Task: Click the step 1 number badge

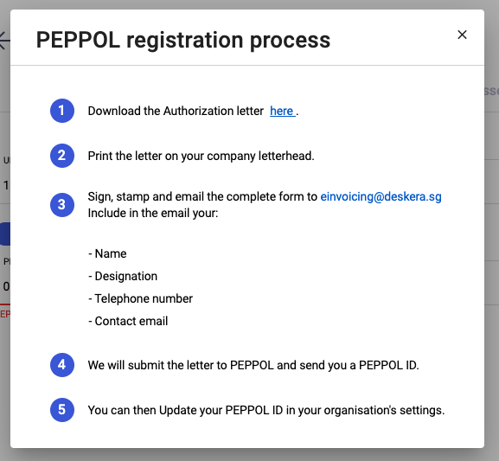Action: click(x=62, y=111)
